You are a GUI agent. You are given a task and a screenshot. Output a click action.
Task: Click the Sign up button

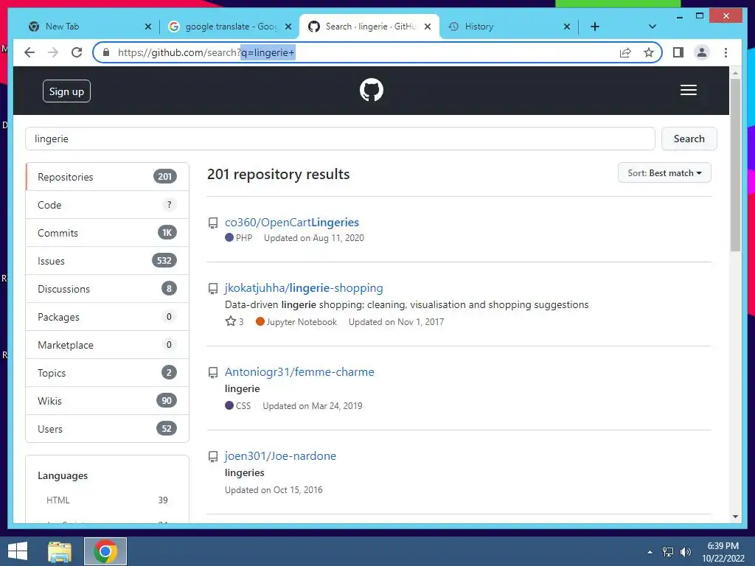point(66,91)
